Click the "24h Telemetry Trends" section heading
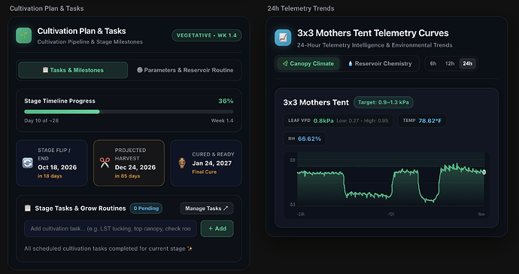 301,8
